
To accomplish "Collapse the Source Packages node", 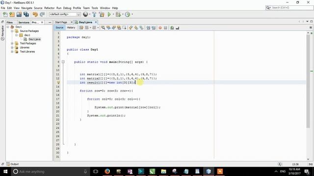I will (x=12, y=31).
